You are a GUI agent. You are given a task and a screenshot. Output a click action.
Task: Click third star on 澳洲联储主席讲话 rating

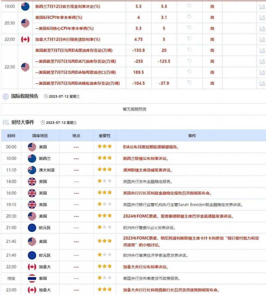pos(110,170)
